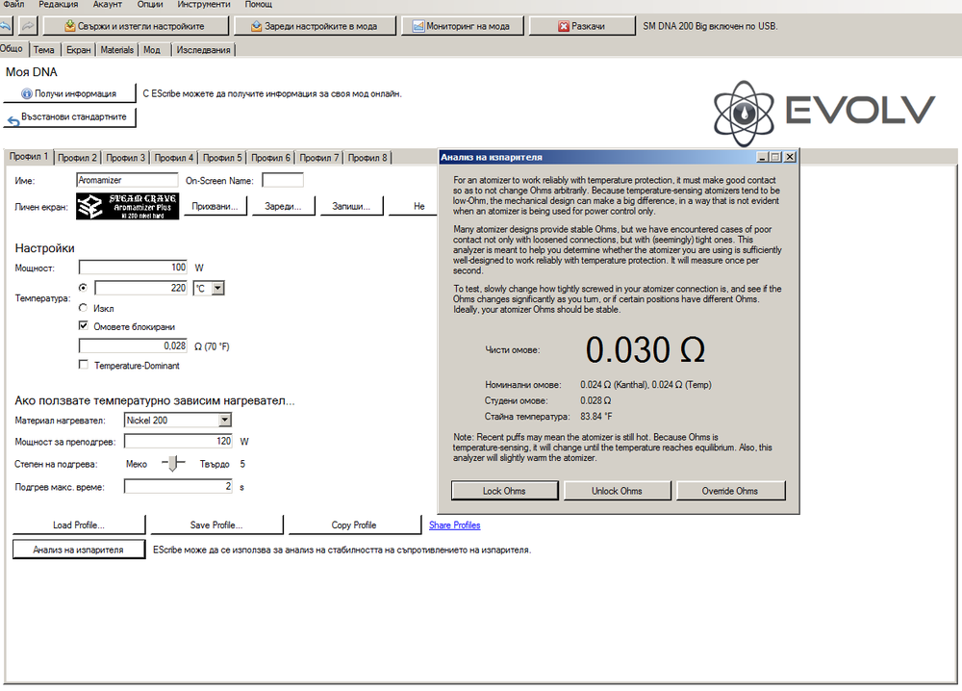The width and height of the screenshot is (962, 691).
Task: Close the Анализ на изпарителя dialog
Action: (x=790, y=157)
